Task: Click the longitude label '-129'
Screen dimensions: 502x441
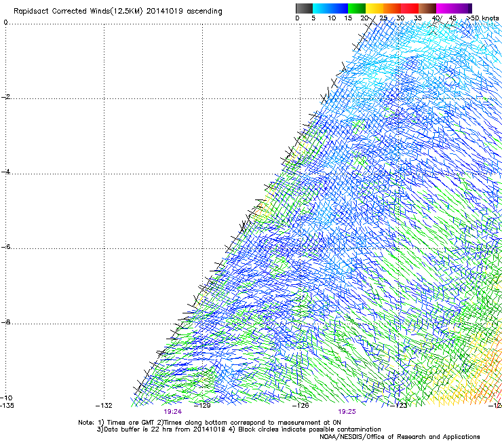Action: click(202, 406)
